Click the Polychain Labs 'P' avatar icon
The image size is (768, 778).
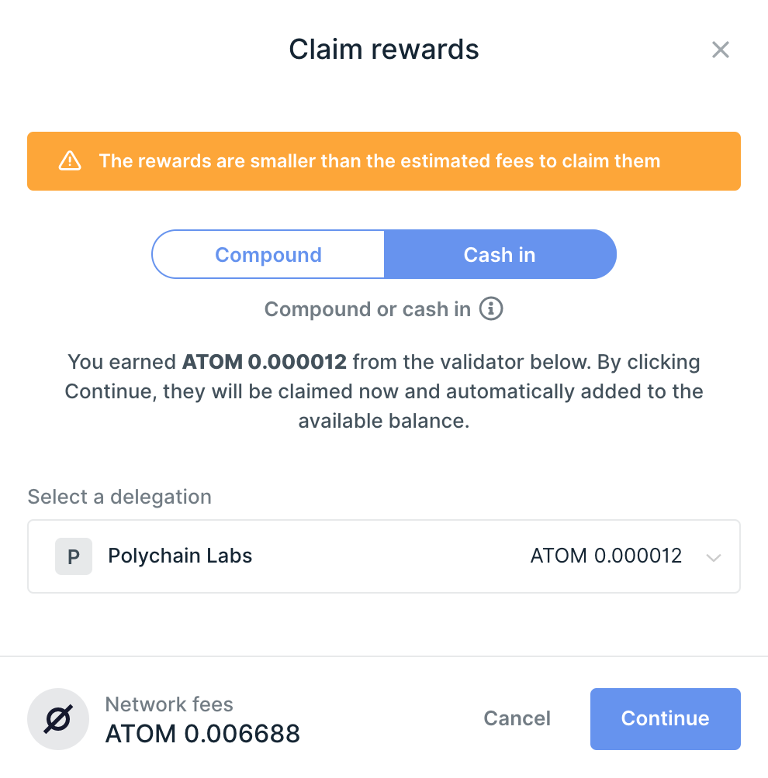pos(74,556)
